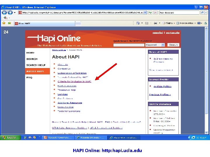The height and width of the screenshot is (157, 210).
Task: Open the search provider dropdown arrow
Action: 206,13
